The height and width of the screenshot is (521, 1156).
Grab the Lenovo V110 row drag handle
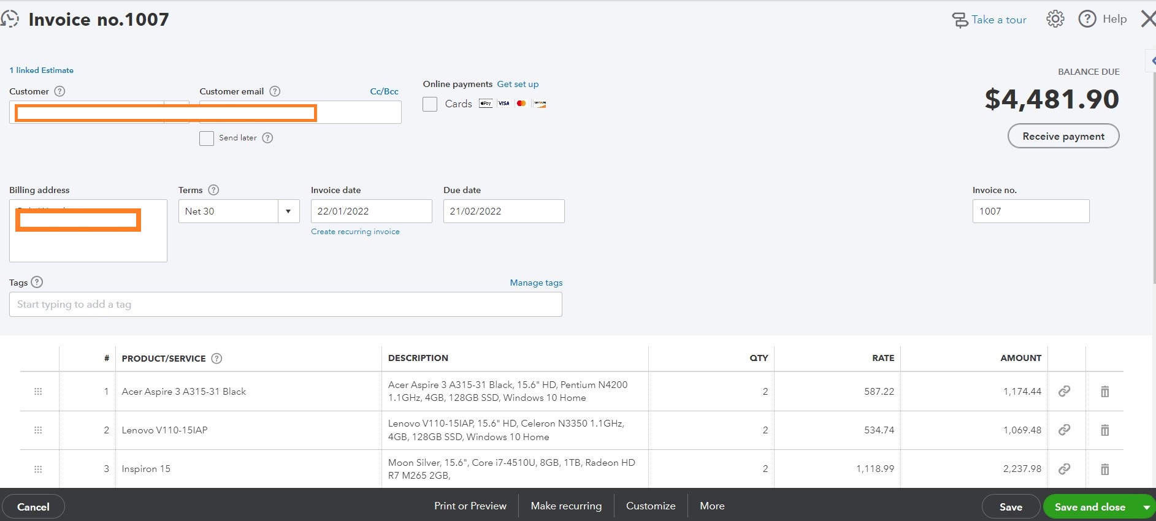(38, 430)
